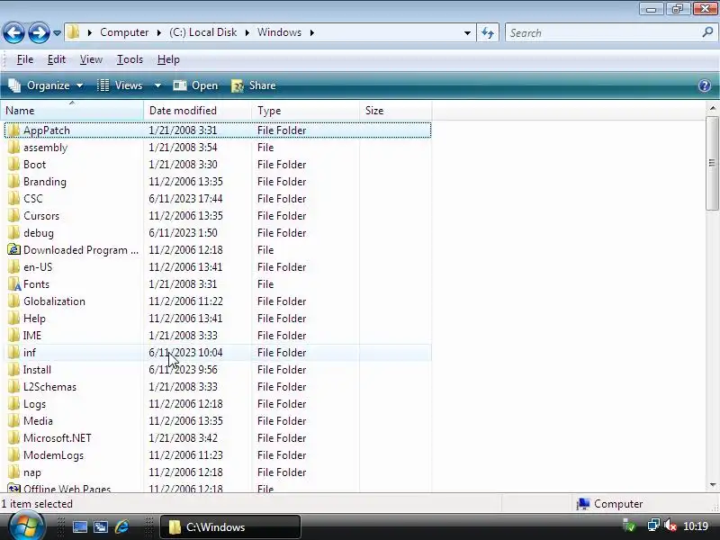Sort by Date modified column header
The height and width of the screenshot is (540, 720).
[197, 111]
